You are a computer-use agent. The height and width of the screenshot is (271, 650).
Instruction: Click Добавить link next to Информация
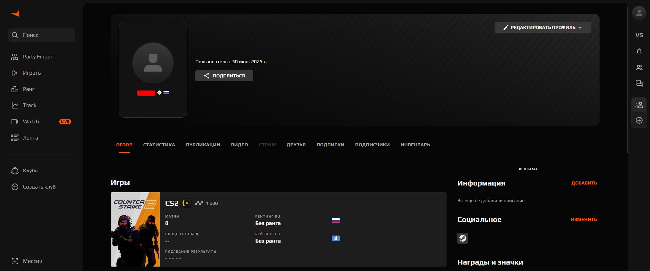click(584, 183)
